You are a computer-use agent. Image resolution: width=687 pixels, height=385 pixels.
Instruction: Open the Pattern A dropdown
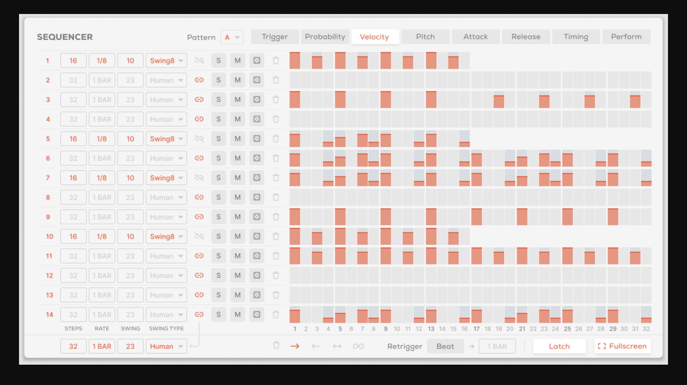point(232,37)
